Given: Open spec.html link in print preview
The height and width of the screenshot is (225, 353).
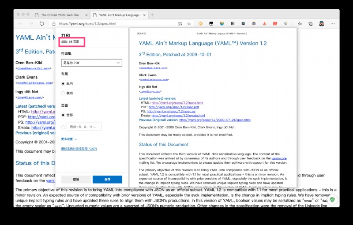Looking at the screenshot, I should coord(177,103).
